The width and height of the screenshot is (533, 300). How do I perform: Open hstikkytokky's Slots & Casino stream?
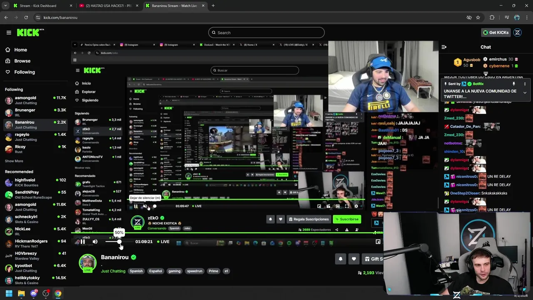(x=35, y=280)
